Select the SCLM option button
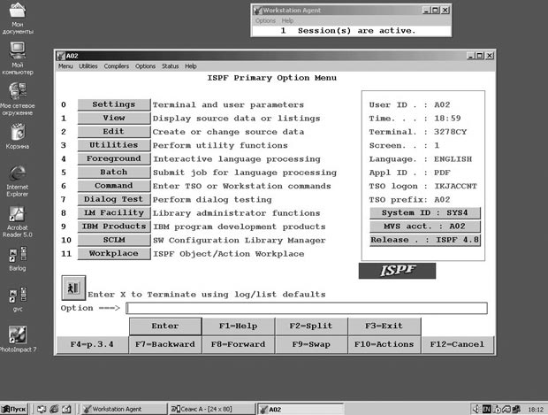548x415 pixels. coord(114,240)
